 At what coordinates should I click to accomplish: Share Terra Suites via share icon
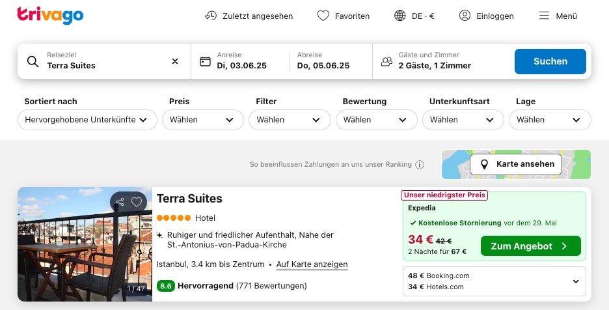pos(120,202)
